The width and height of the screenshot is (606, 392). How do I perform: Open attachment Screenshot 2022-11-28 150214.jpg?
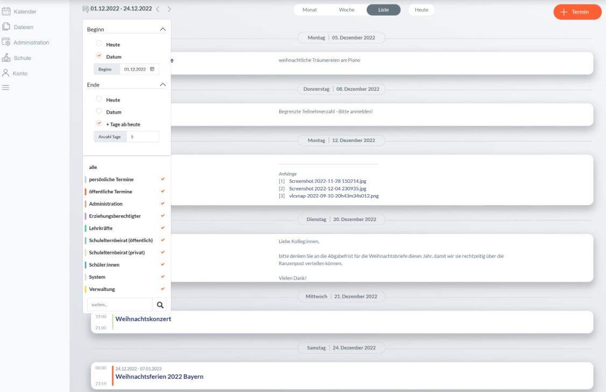tap(327, 181)
